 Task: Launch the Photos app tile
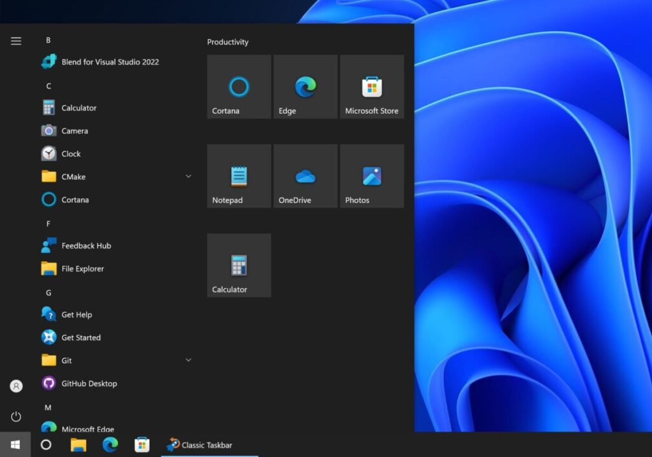pos(372,175)
